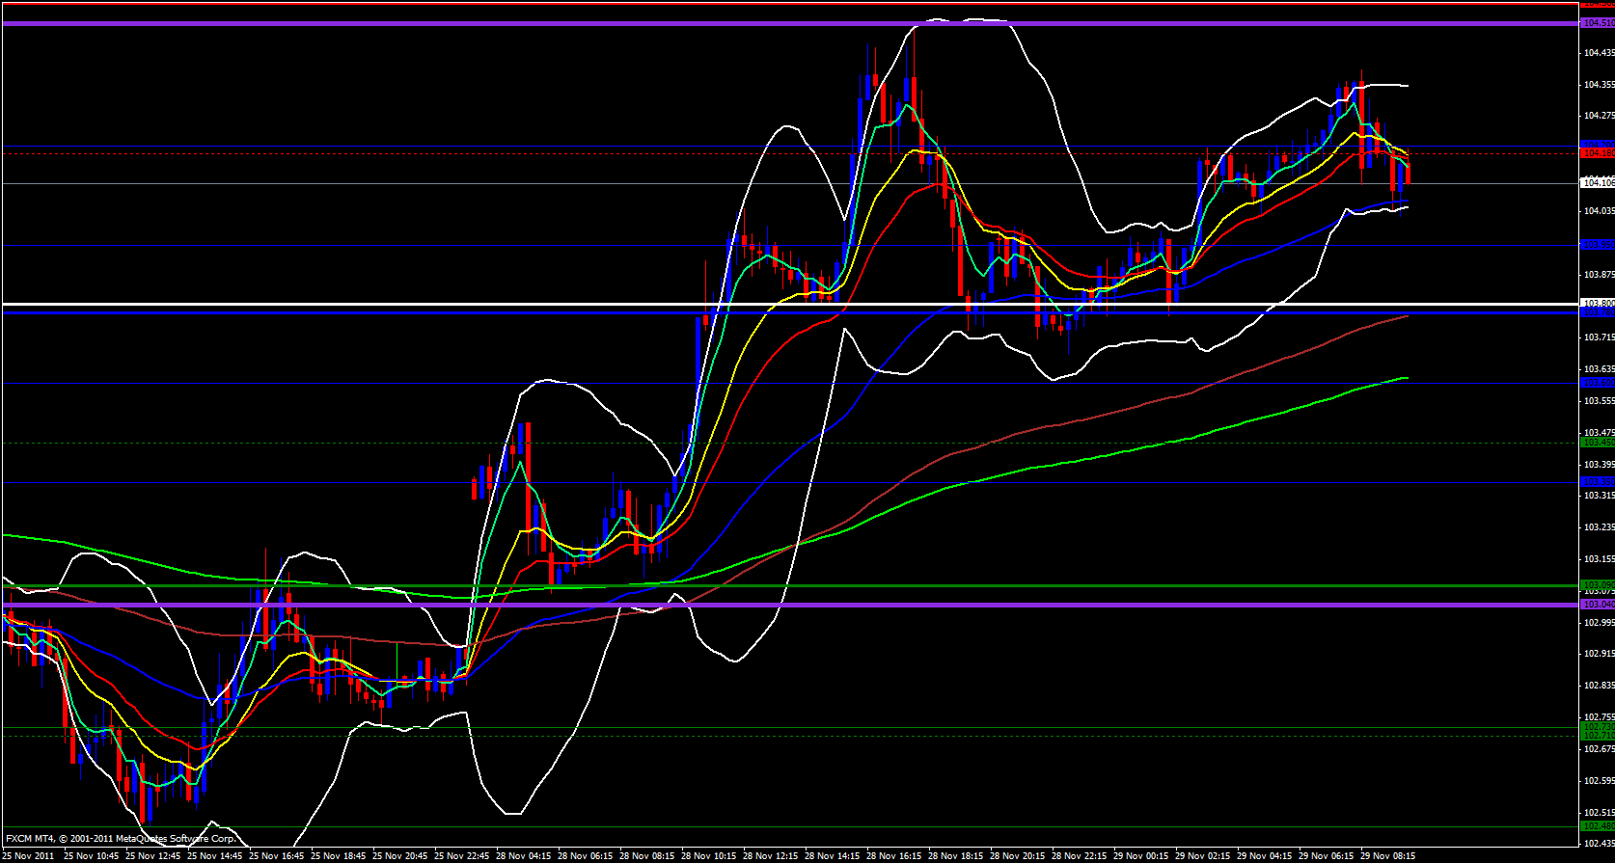Click the 102.835 price scale value
Viewport: 1615px width, 863px height.
1597,685
